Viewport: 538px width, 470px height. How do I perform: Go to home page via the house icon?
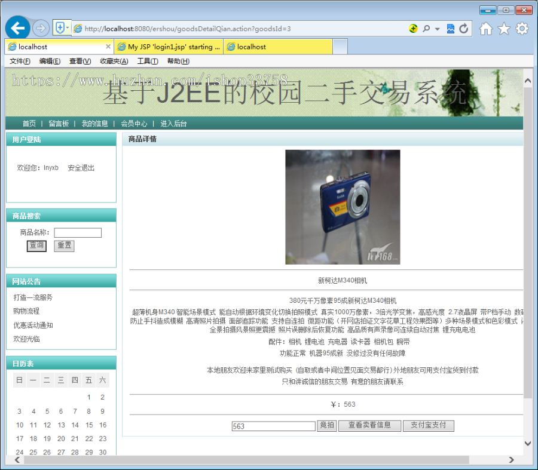[485, 28]
